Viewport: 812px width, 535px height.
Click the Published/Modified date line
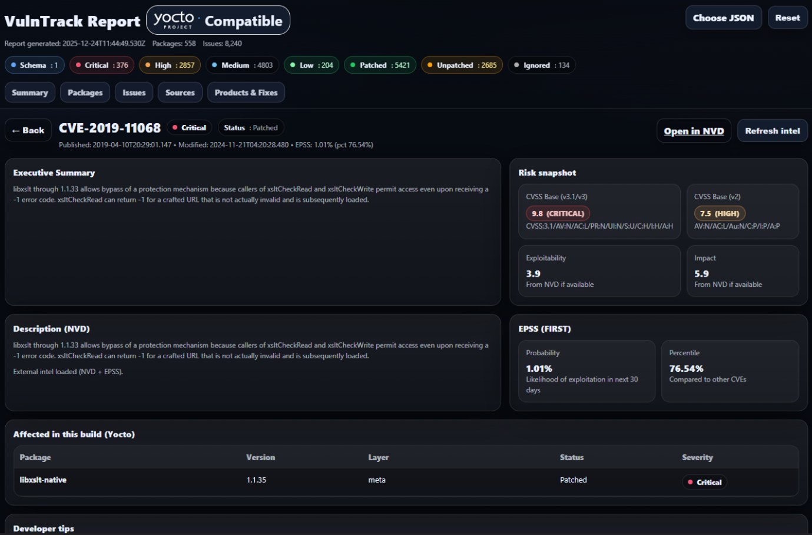(216, 145)
